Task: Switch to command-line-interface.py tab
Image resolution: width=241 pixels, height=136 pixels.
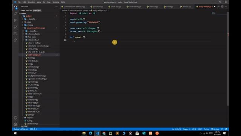Action: point(73,7)
